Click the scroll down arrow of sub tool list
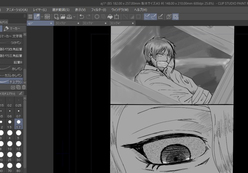 pos(25,83)
